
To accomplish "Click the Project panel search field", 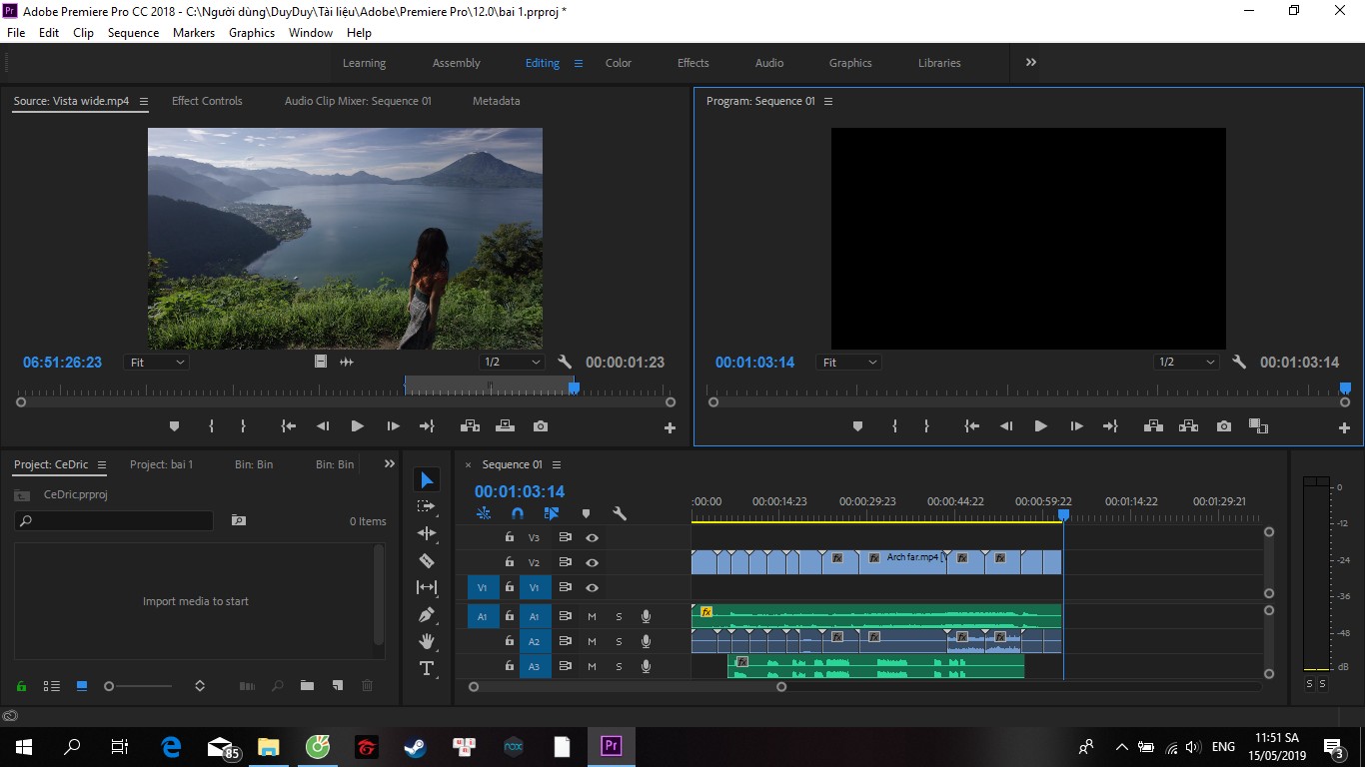I will click(x=114, y=520).
